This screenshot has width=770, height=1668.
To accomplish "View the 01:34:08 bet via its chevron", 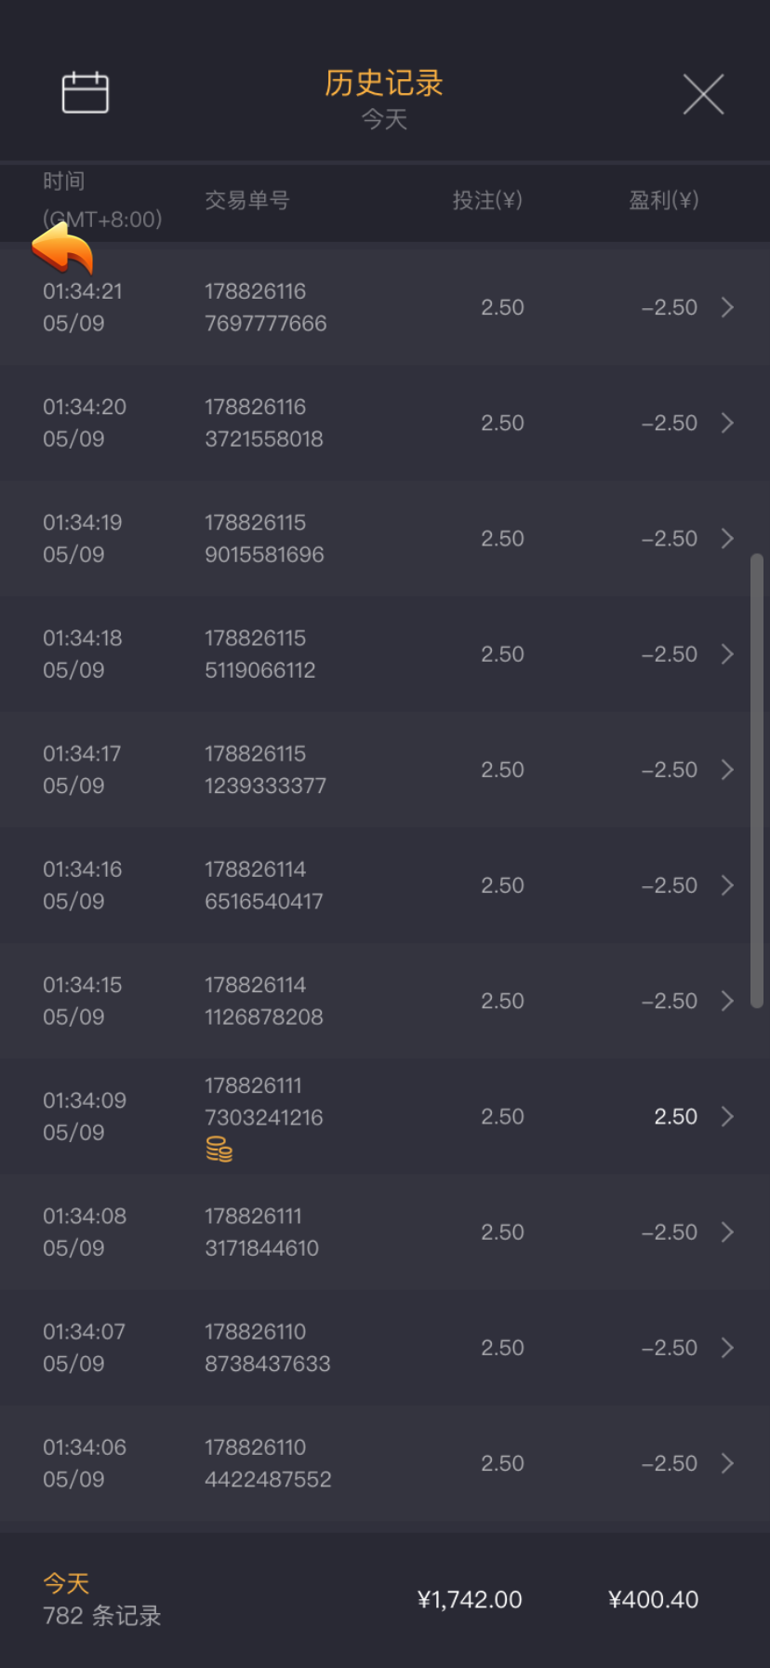I will 728,1232.
